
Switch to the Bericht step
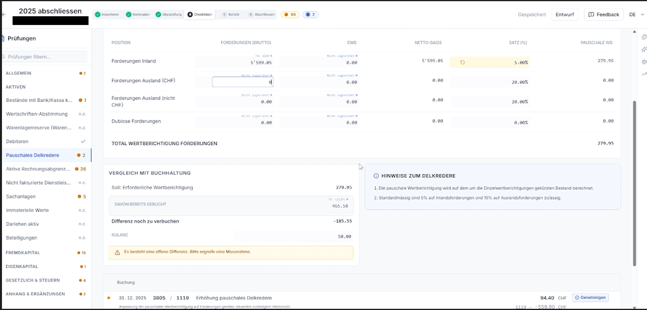point(231,15)
